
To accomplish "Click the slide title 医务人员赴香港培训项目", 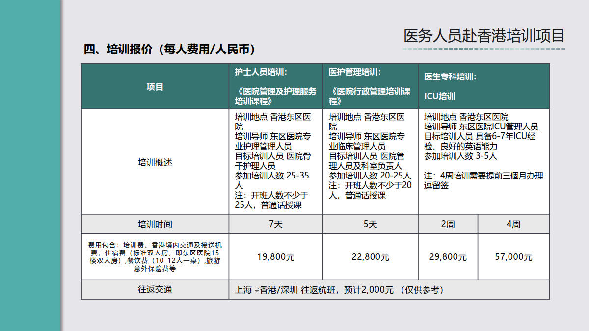I will pyautogui.click(x=484, y=36).
